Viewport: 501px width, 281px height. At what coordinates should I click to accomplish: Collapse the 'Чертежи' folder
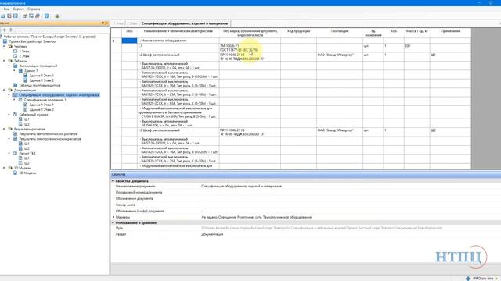point(4,46)
